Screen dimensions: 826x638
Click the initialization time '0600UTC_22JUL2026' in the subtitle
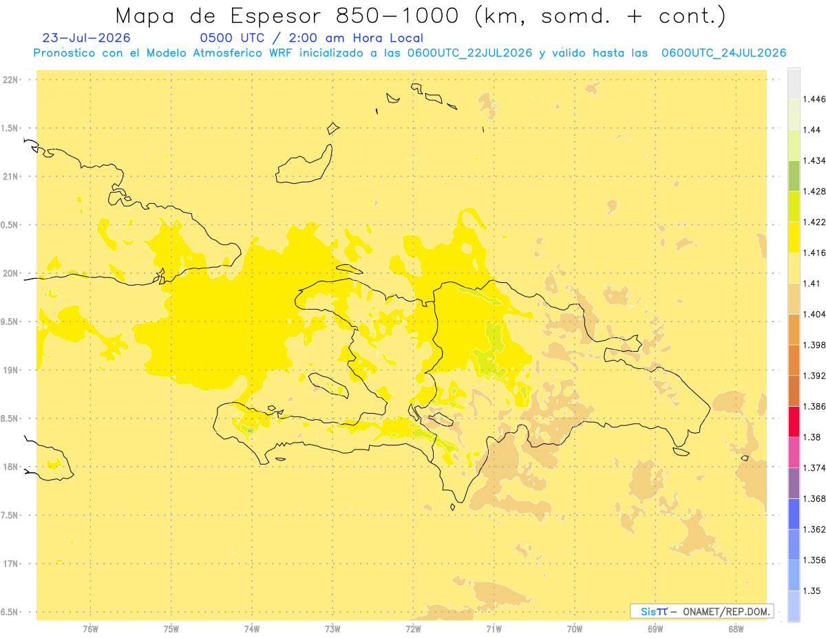469,53
